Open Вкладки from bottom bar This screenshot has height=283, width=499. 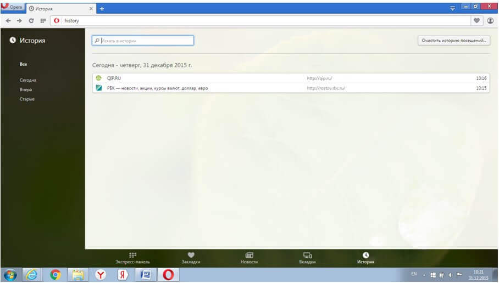click(307, 258)
